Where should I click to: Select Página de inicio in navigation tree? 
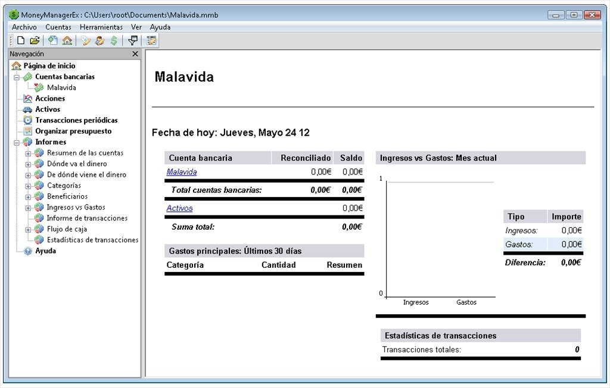49,65
